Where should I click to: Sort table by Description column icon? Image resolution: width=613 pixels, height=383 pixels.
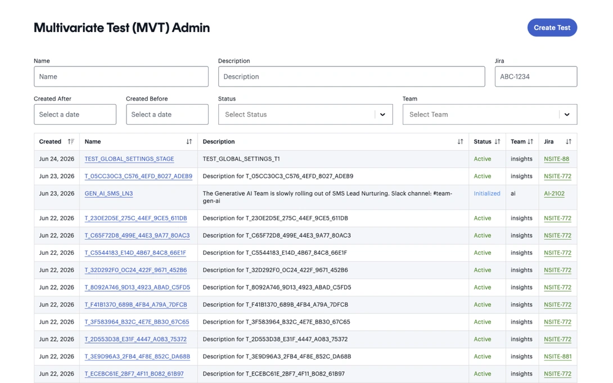(460, 142)
